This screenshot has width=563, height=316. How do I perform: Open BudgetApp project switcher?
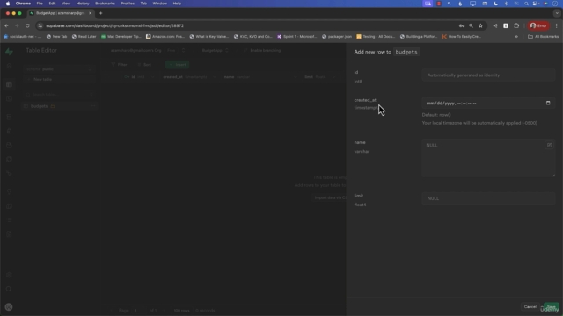coord(215,51)
